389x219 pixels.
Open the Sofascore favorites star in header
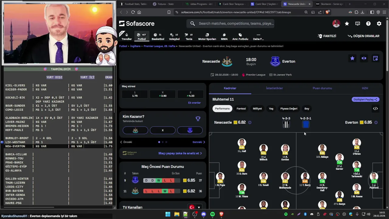pos(347,23)
